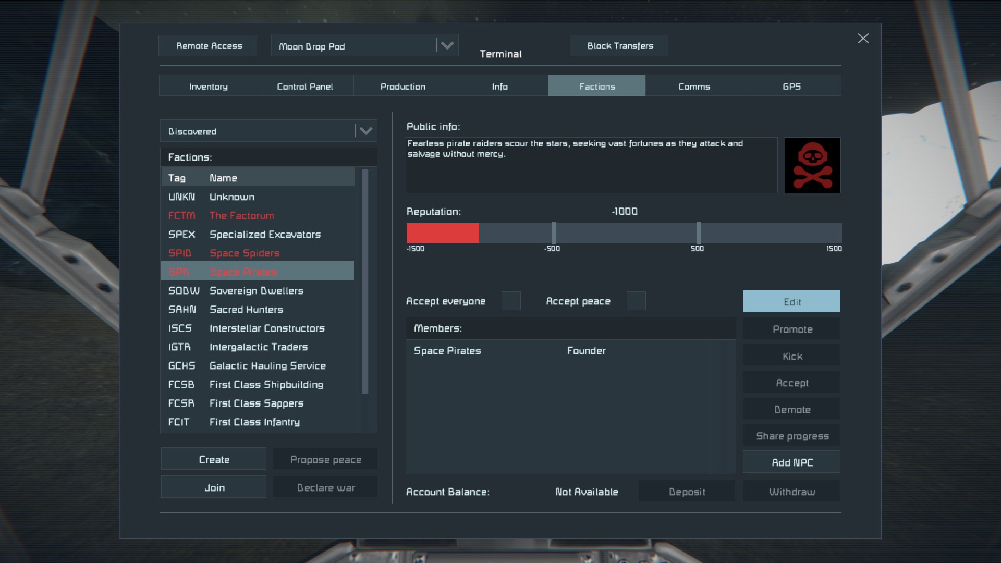Click the Add NPC button
This screenshot has width=1001, height=563.
(791, 462)
